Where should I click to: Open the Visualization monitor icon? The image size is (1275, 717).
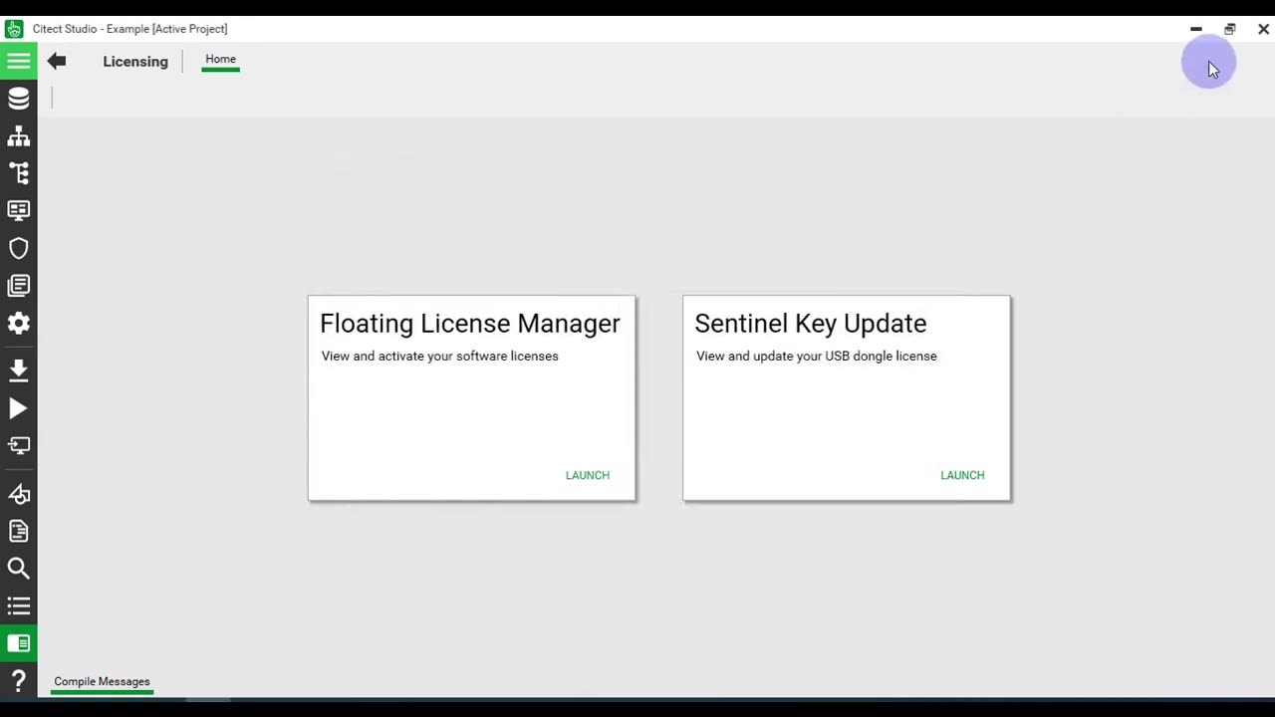[18, 210]
